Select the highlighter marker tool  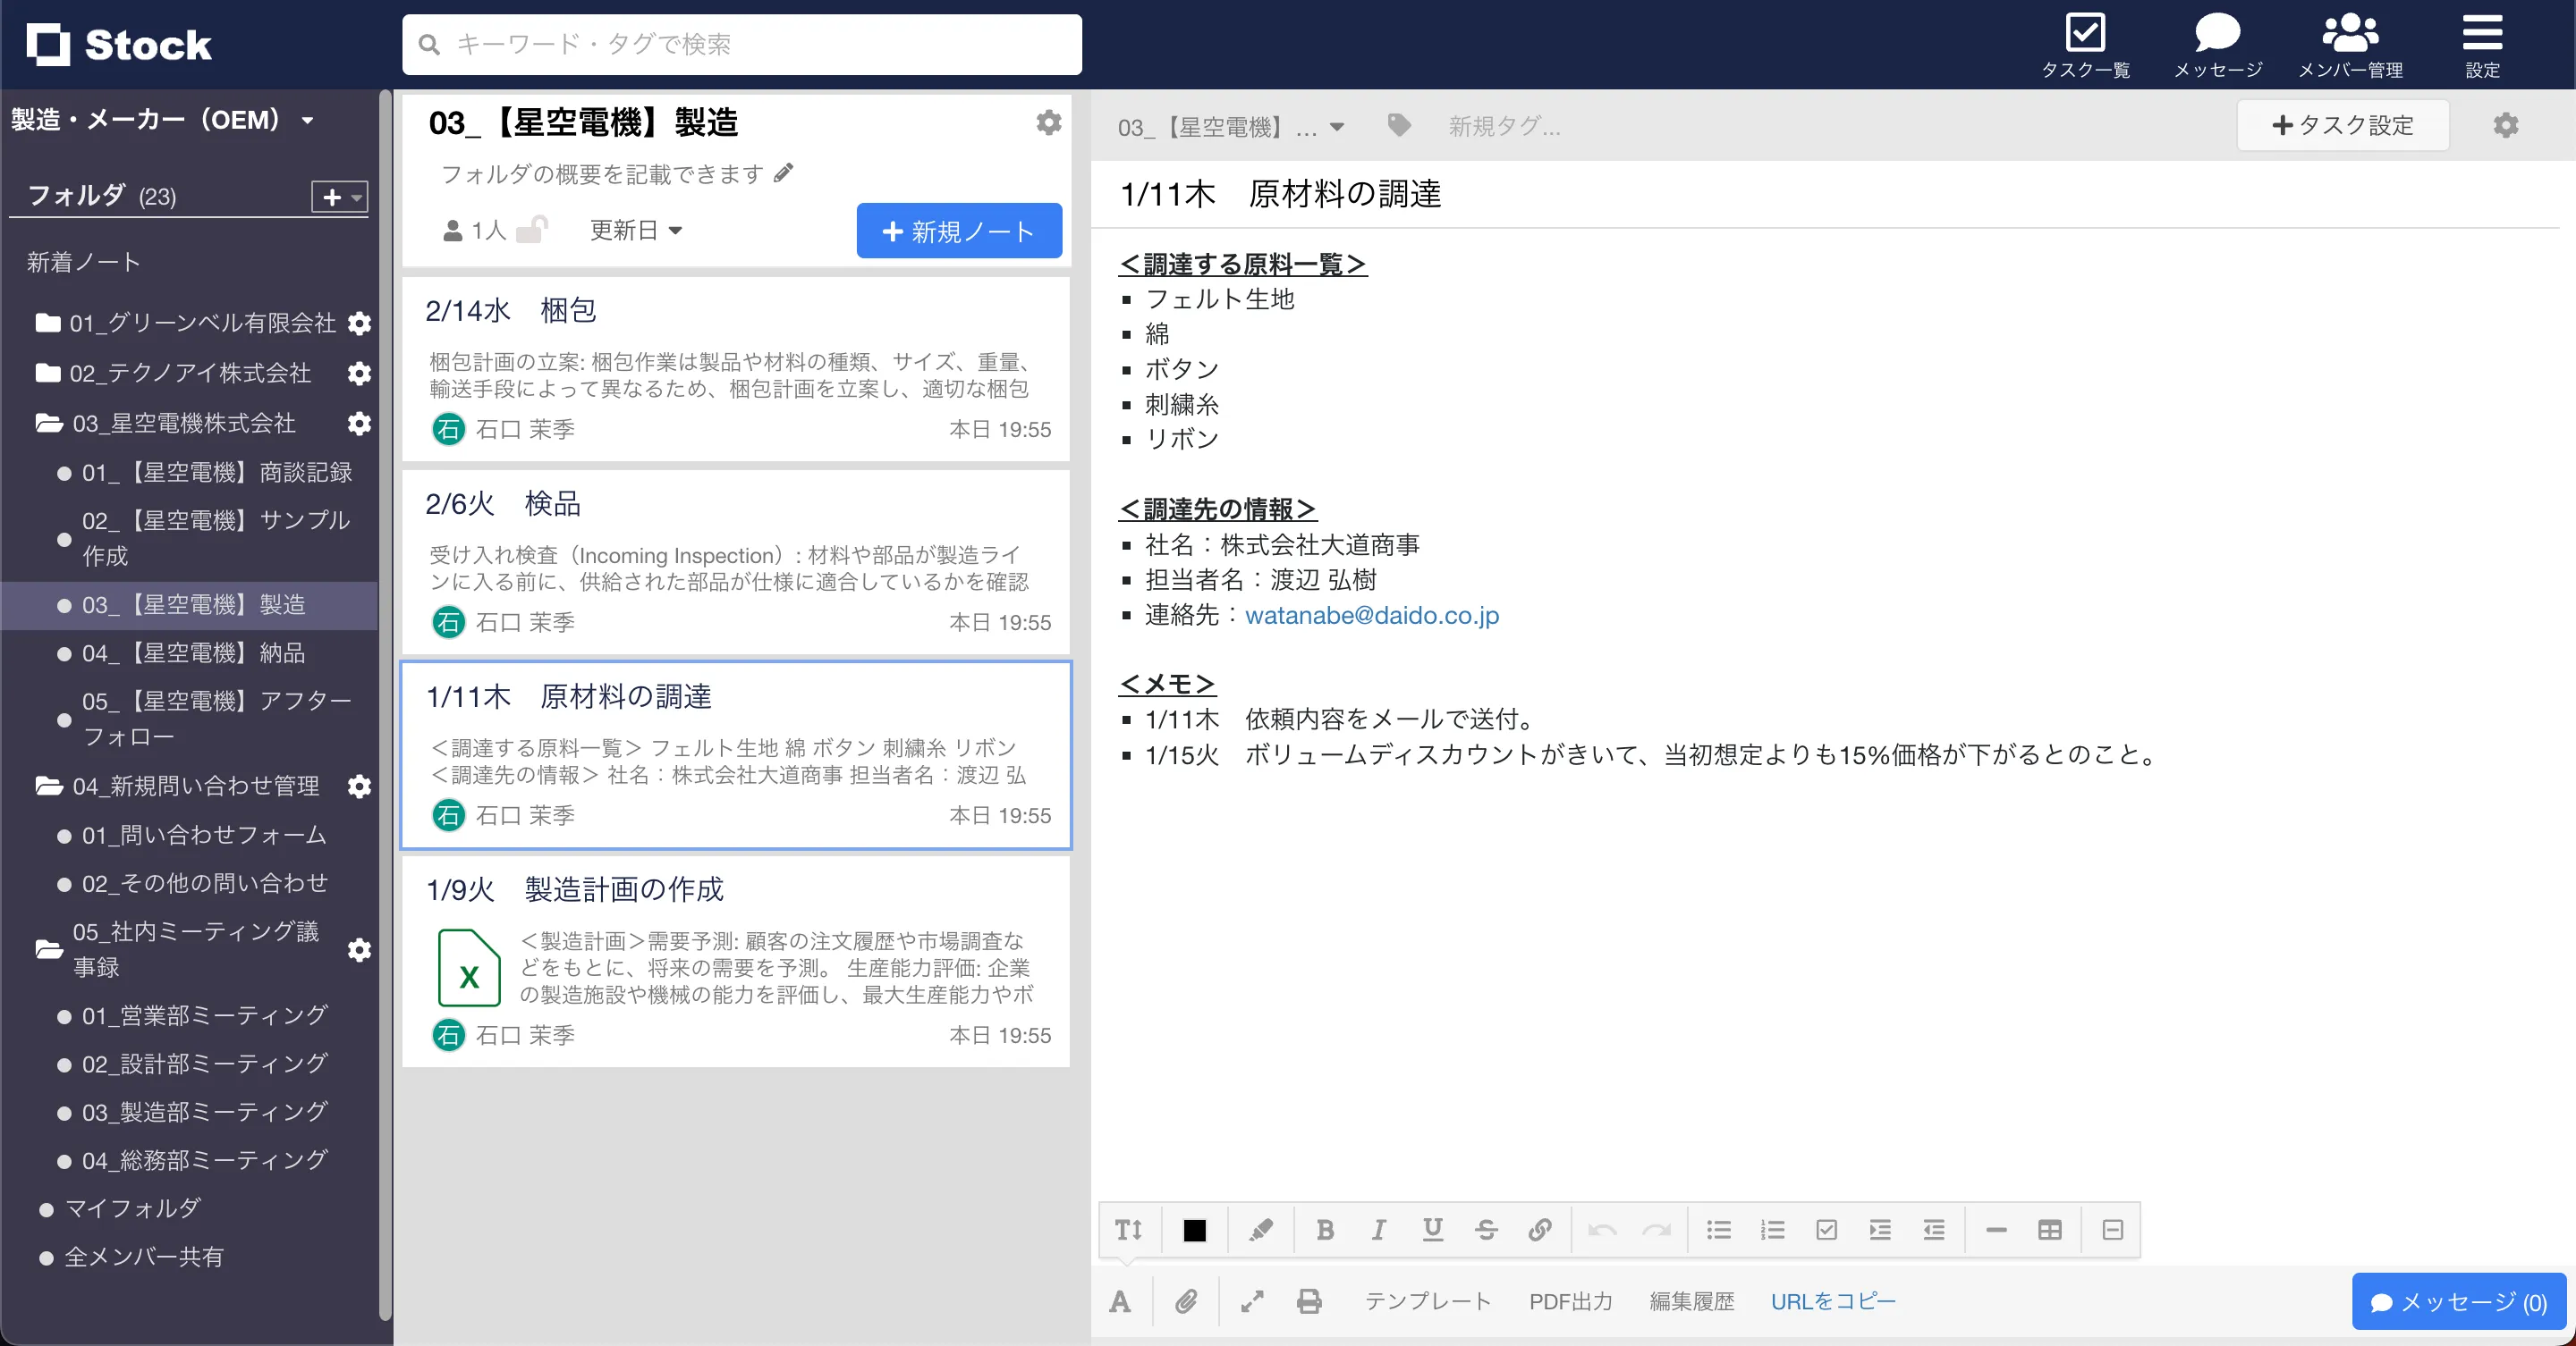1261,1230
